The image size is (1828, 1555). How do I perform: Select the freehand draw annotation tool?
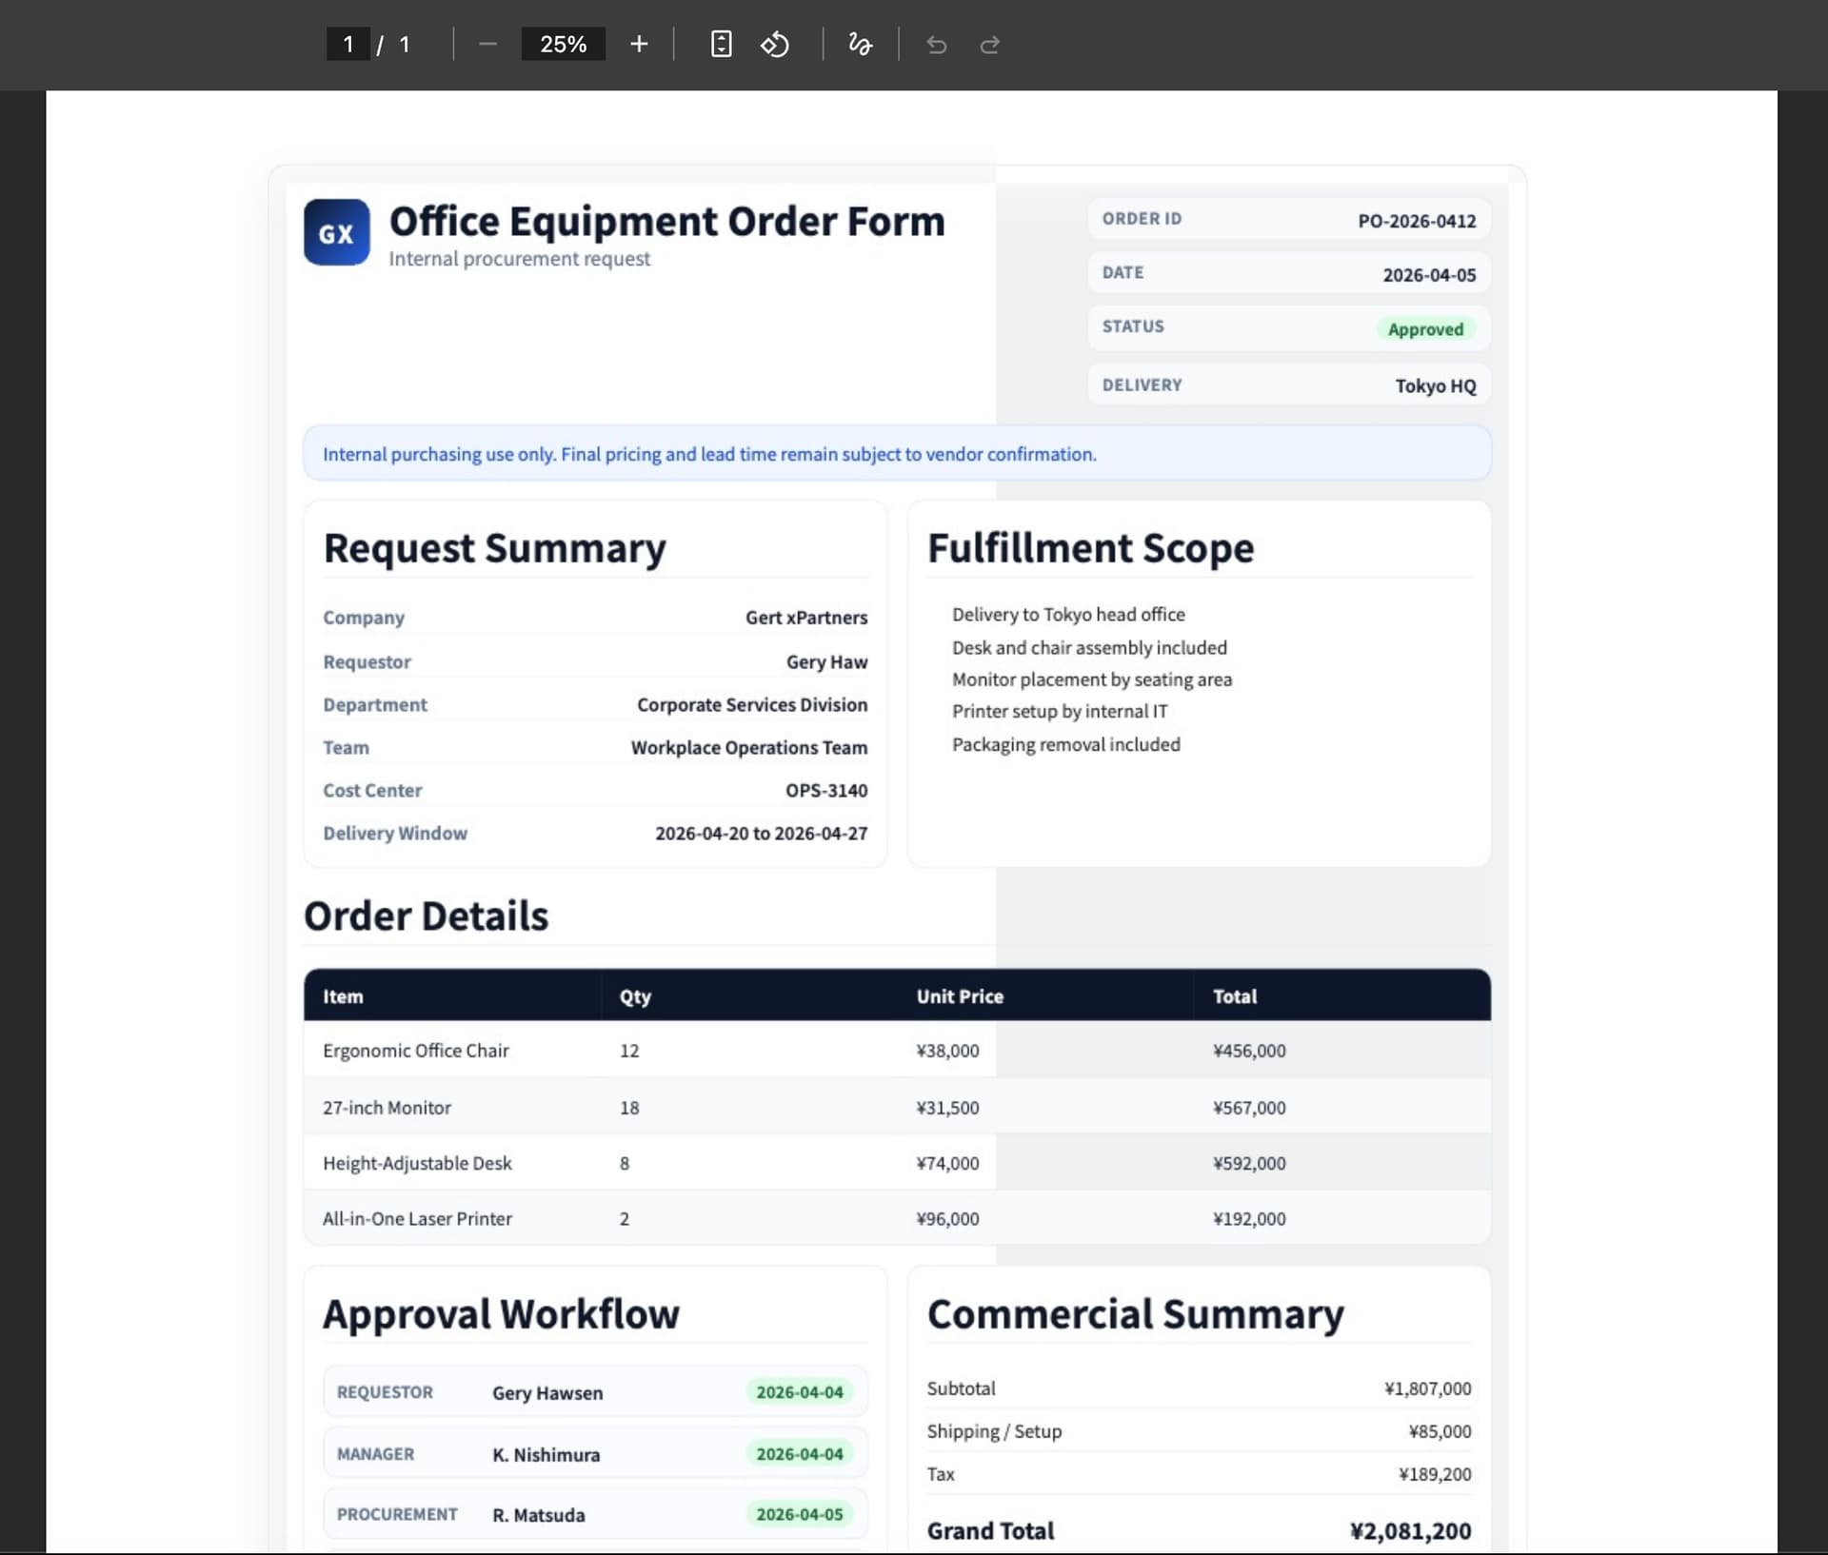[x=860, y=45]
